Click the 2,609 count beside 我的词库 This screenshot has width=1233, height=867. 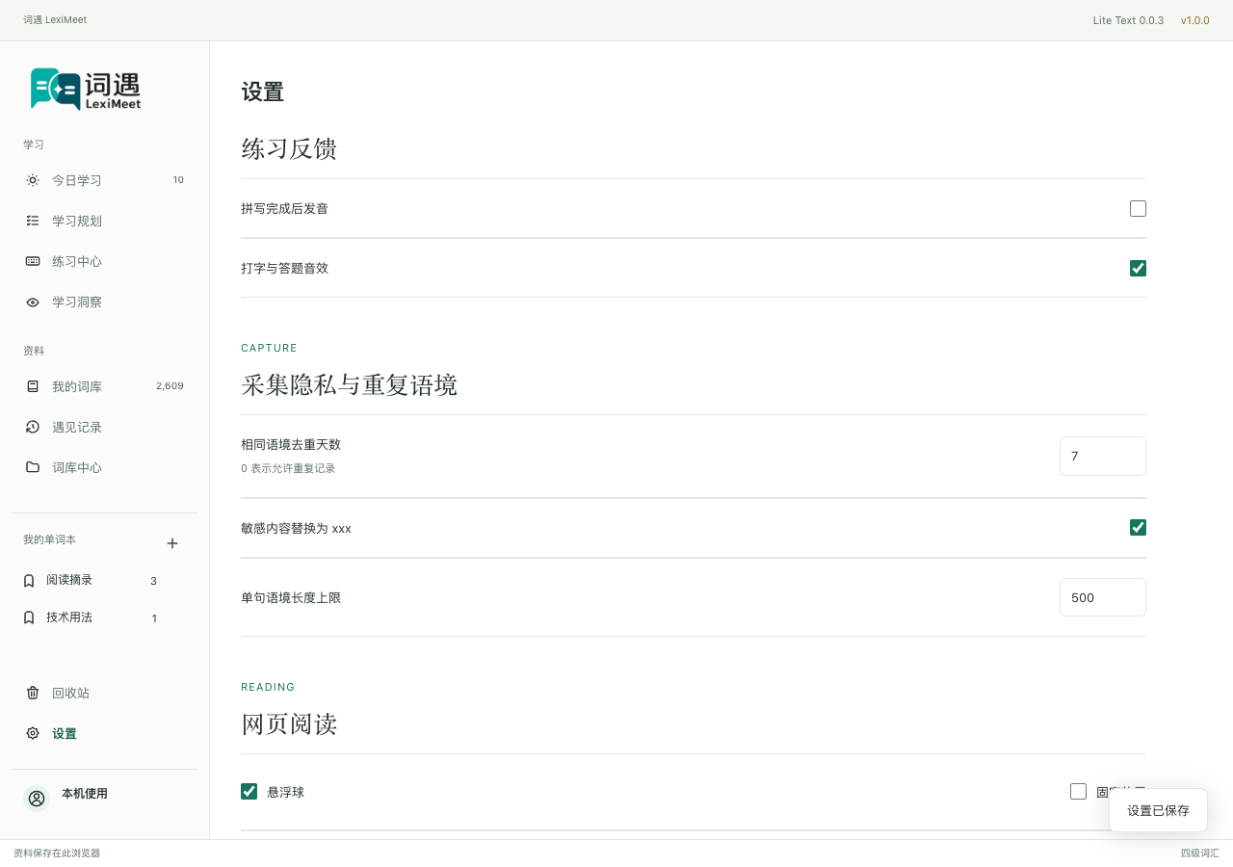(170, 386)
